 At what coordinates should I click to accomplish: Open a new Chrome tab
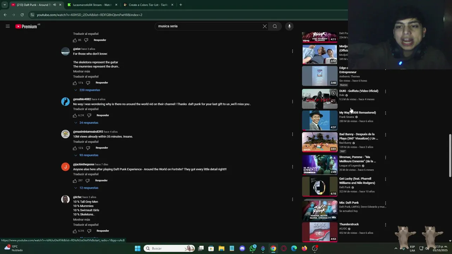(x=181, y=5)
